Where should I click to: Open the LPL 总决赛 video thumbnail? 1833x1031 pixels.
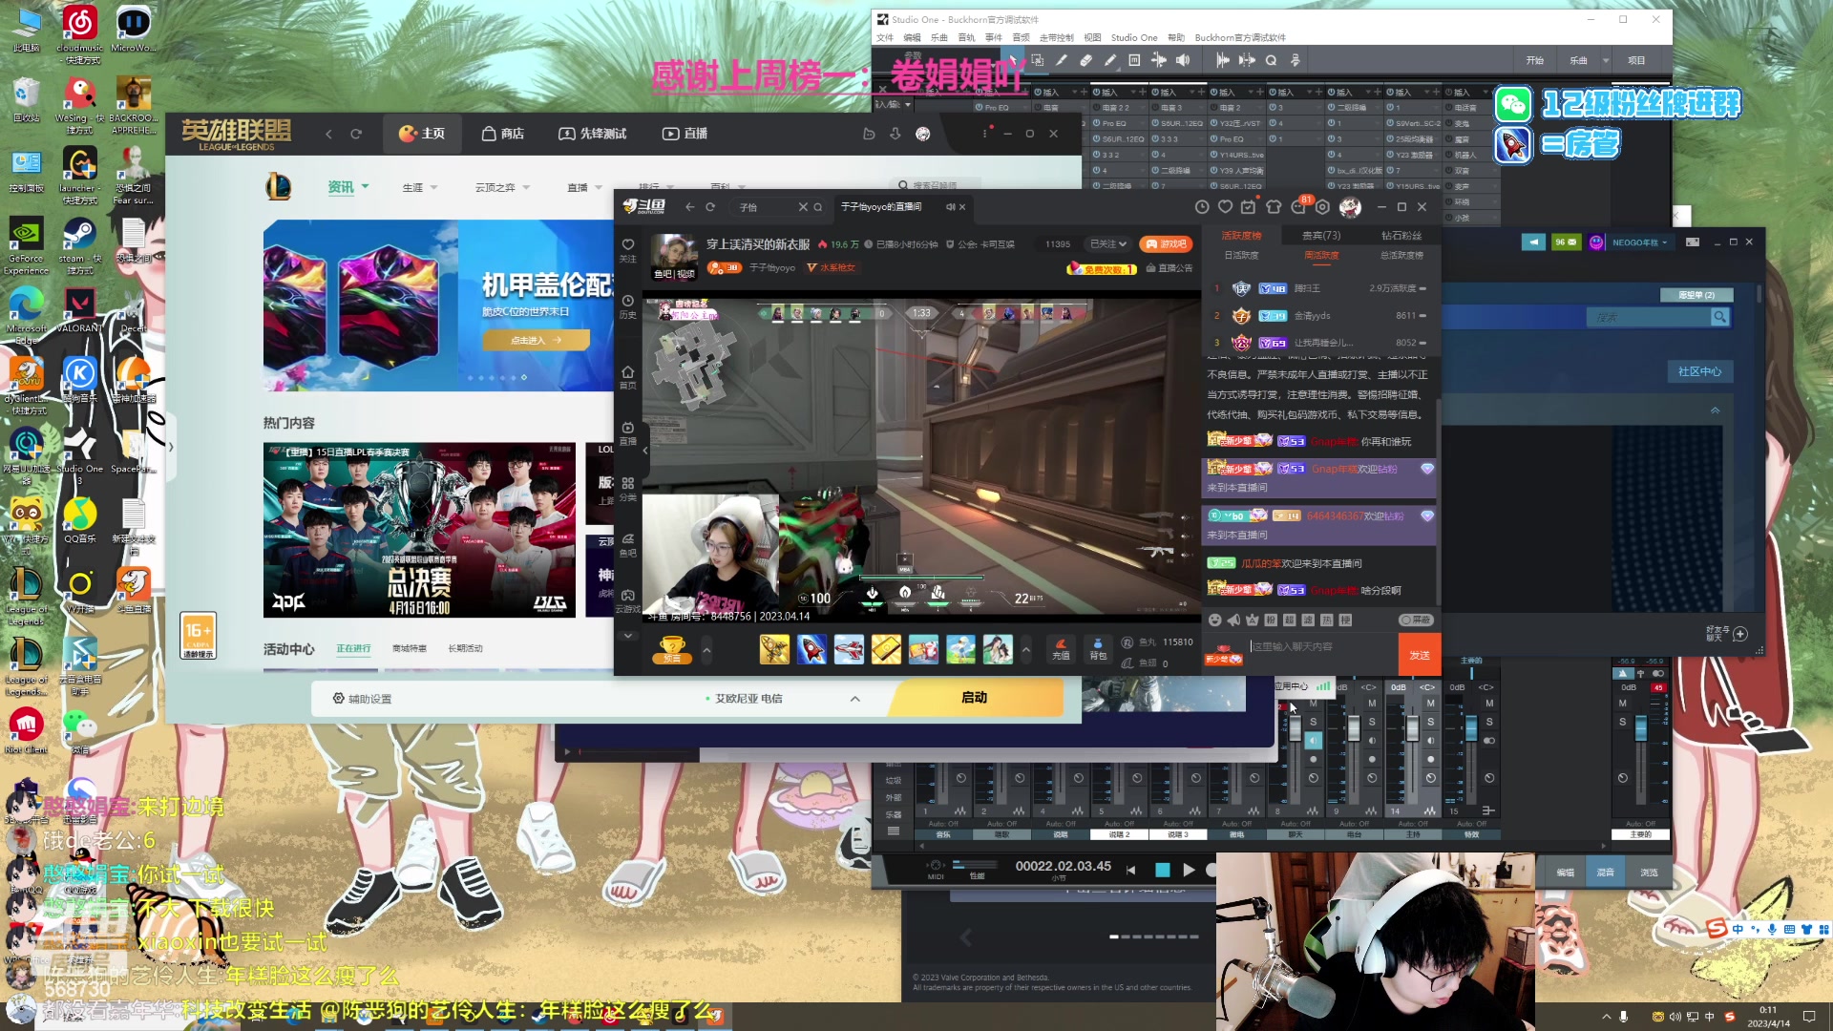419,530
